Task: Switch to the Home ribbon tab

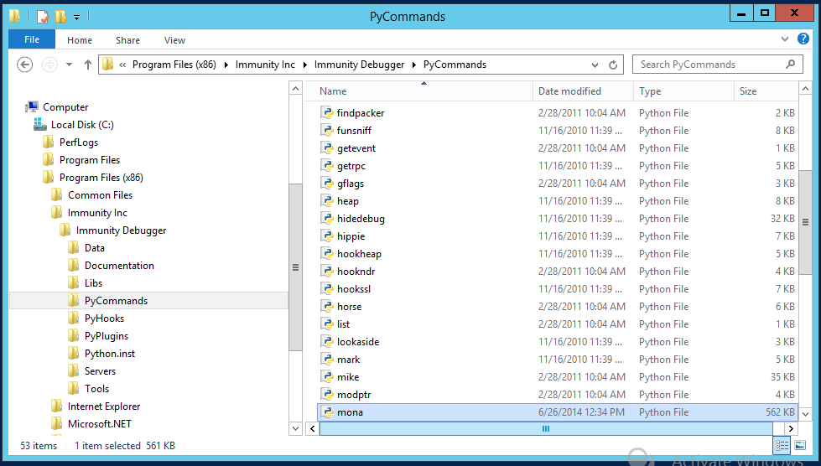Action: click(79, 40)
